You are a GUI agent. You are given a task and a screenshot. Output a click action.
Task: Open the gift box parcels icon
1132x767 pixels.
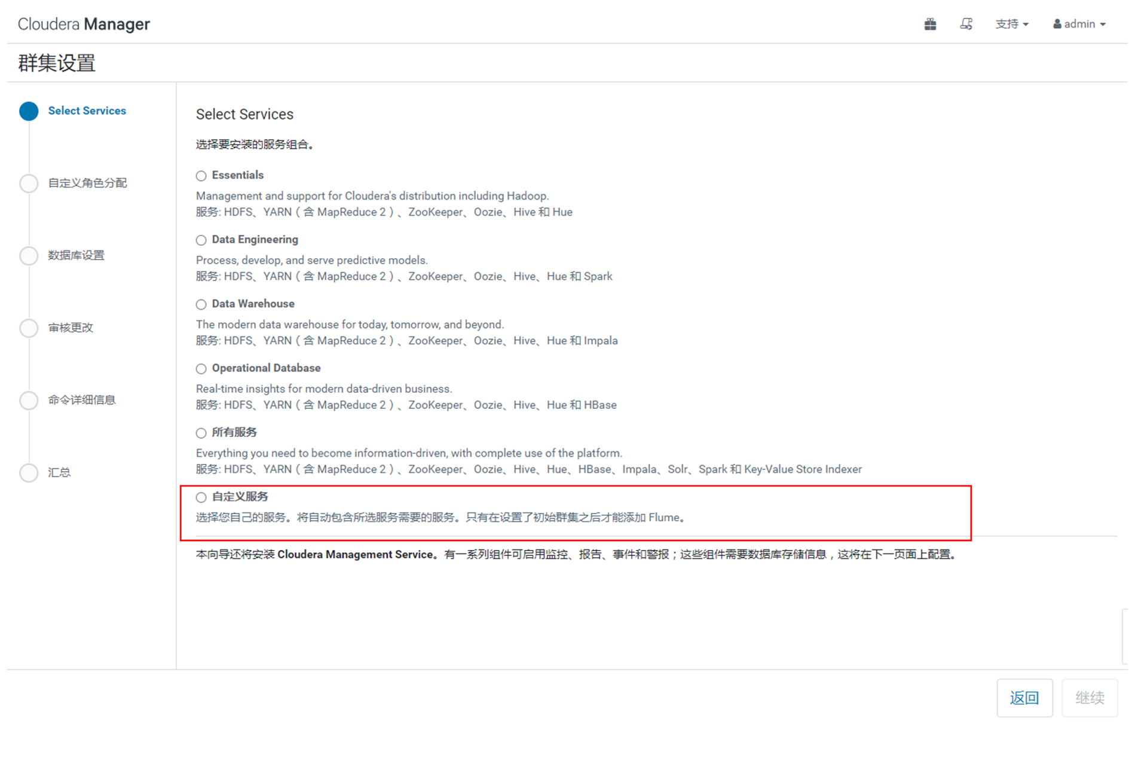coord(930,24)
